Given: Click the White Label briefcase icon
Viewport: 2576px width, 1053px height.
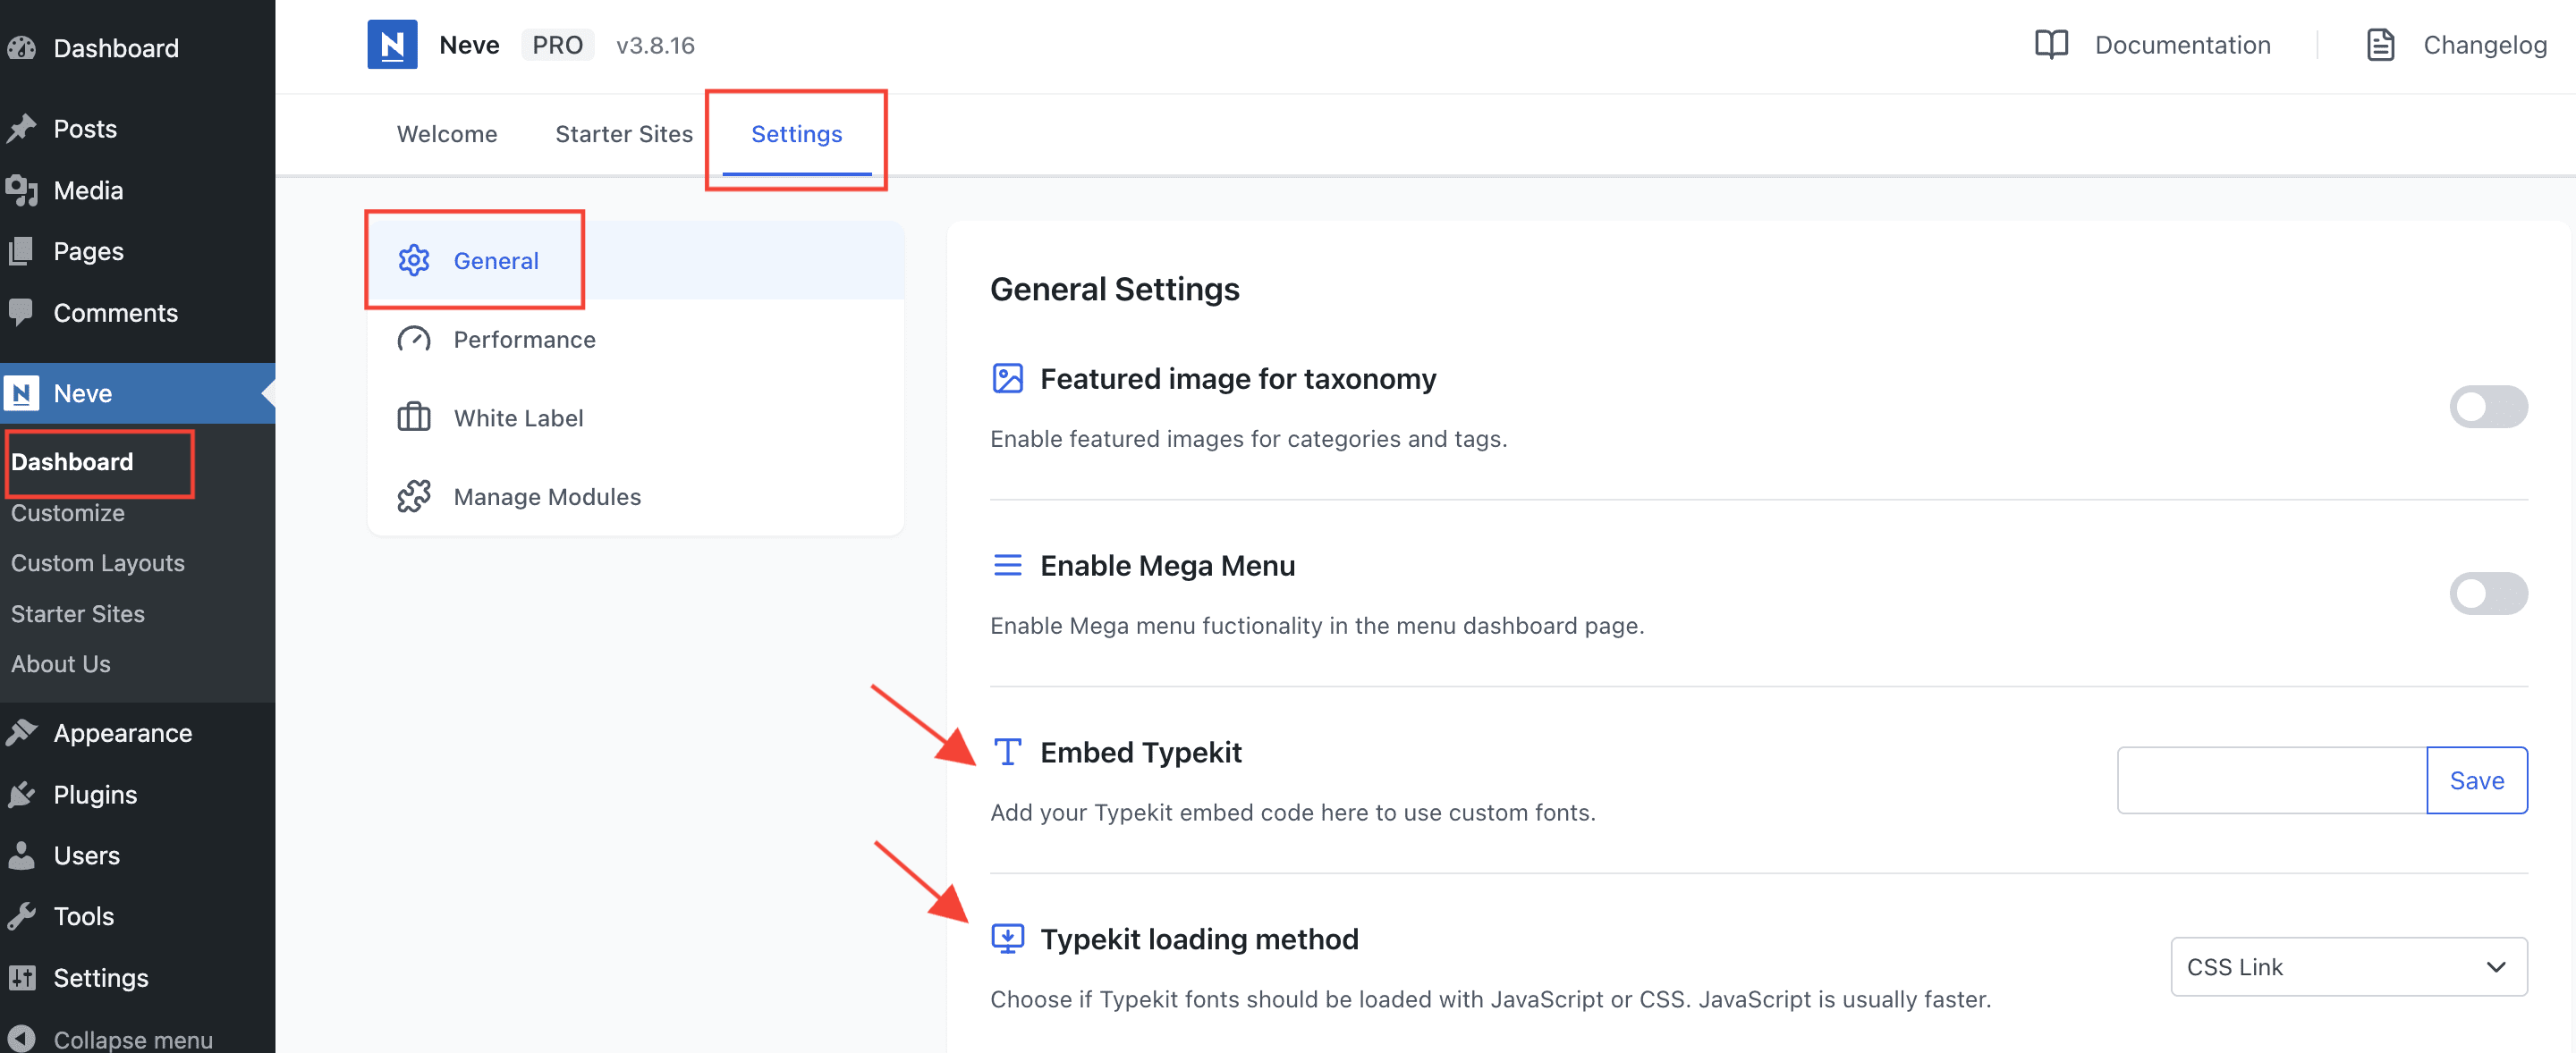Looking at the screenshot, I should (413, 417).
